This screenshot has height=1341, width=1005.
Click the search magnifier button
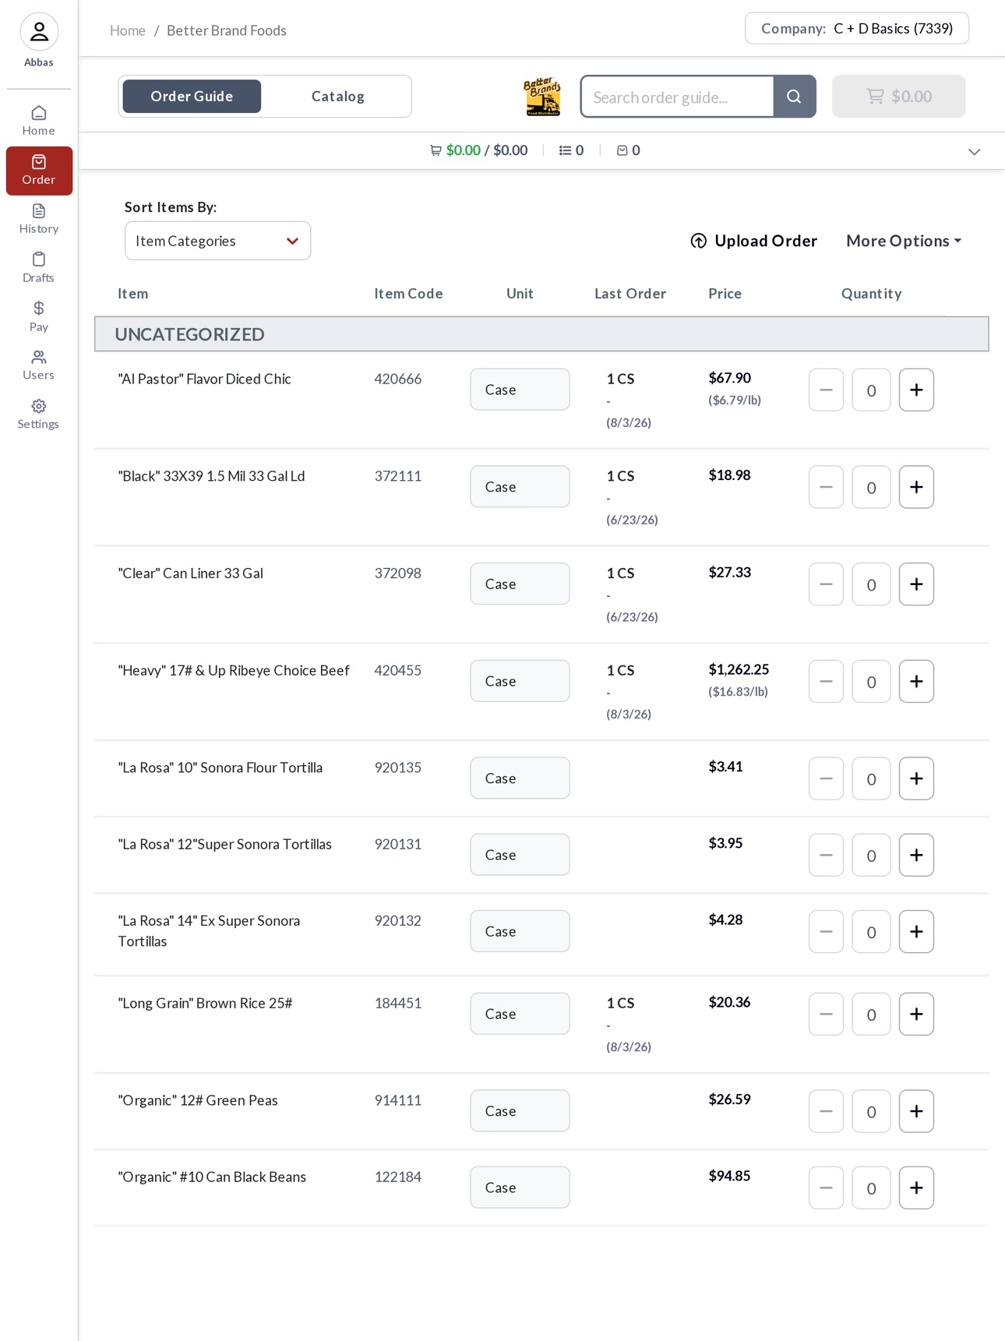pyautogui.click(x=794, y=97)
